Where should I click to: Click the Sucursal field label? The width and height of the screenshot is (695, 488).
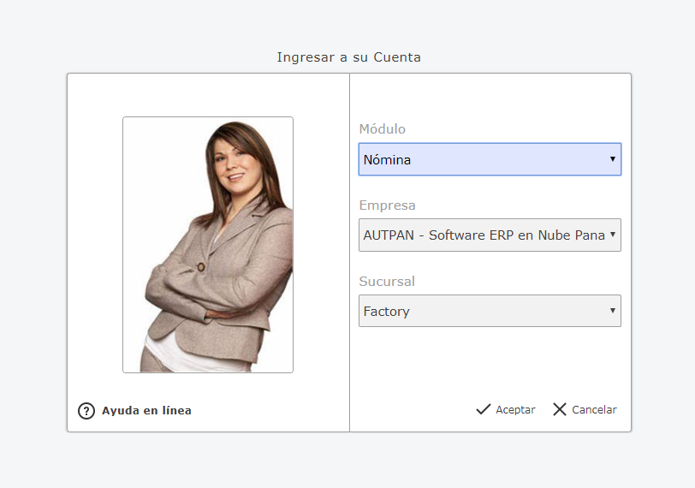(x=387, y=281)
